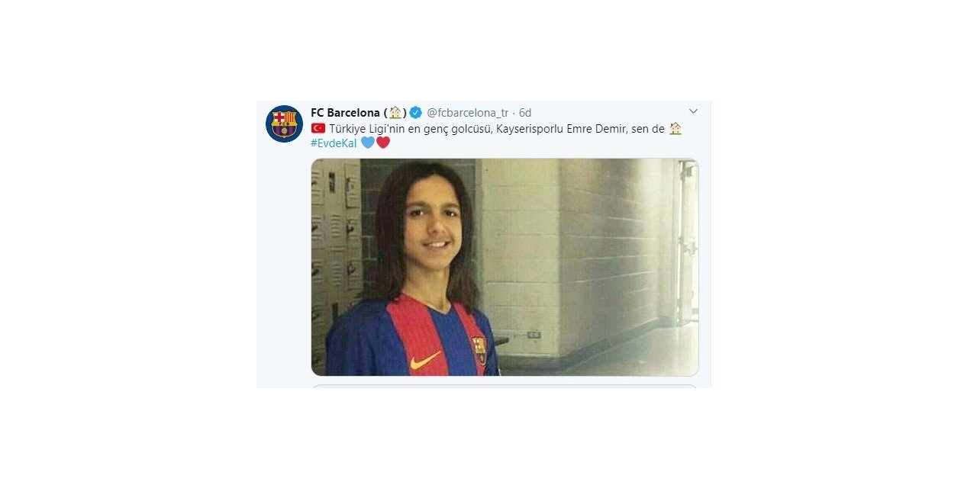Viewport: 977px width, 488px height.
Task: Open the FC Barcelona crest avatar
Action: 284,124
